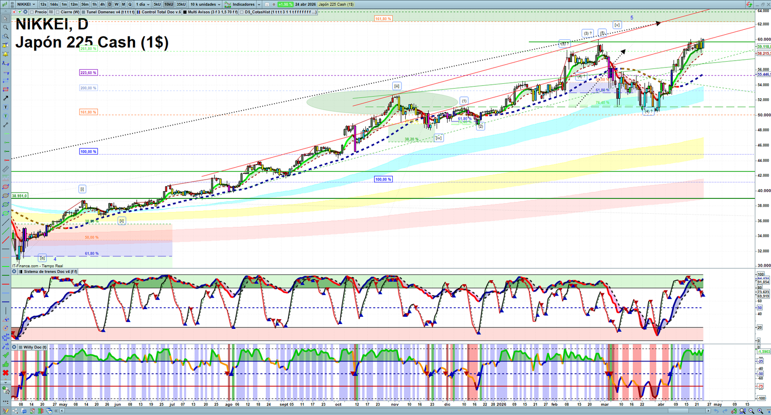This screenshot has height=415, width=771.
Task: Click the red X delete-drawings icon
Action: (x=5, y=373)
